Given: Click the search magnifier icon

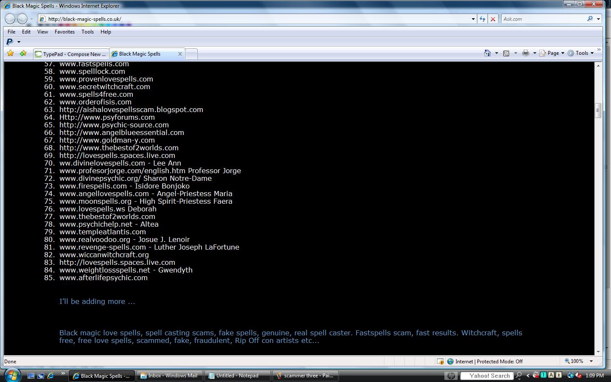Looking at the screenshot, I should [590, 19].
